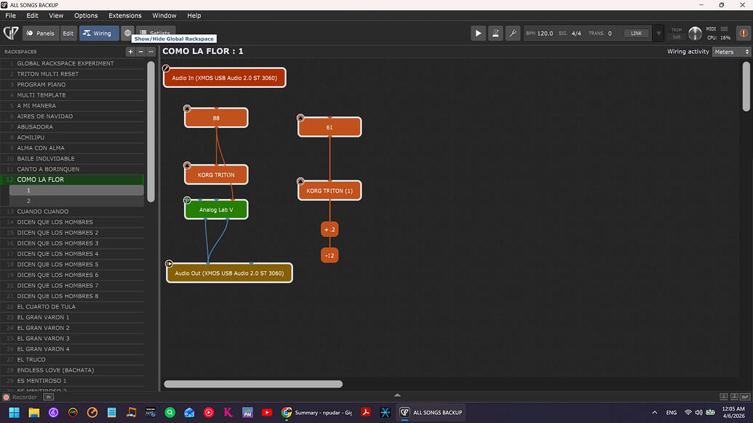Open the Wiring activity Meters dropdown
Image resolution: width=753 pixels, height=423 pixels.
click(731, 52)
